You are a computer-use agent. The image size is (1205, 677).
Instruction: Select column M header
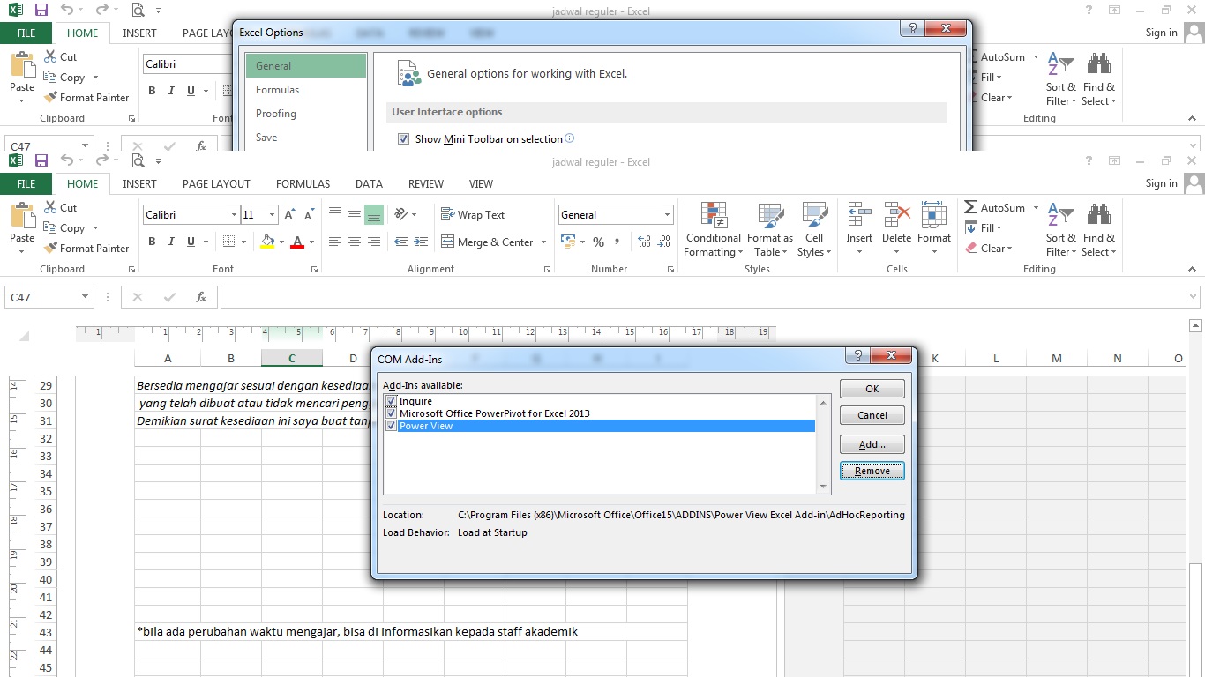pyautogui.click(x=1057, y=358)
